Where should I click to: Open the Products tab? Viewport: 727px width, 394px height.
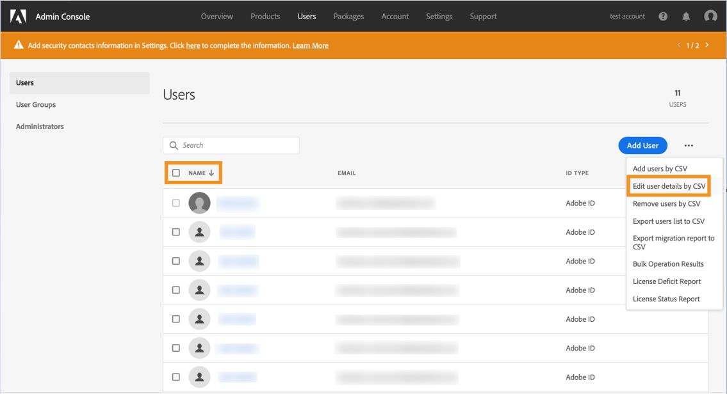[x=265, y=16]
